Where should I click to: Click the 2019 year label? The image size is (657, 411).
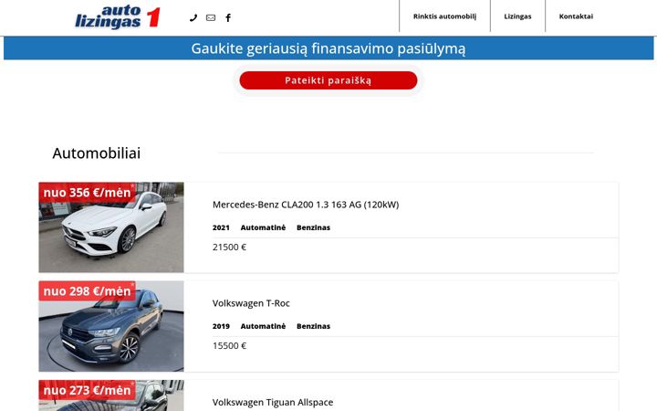[221, 326]
